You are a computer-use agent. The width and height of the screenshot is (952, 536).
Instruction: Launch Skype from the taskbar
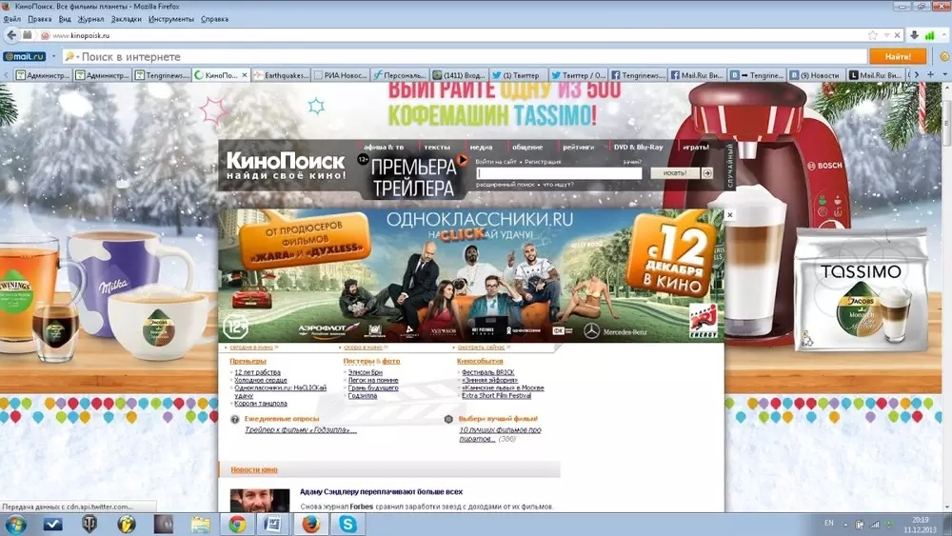click(x=348, y=524)
